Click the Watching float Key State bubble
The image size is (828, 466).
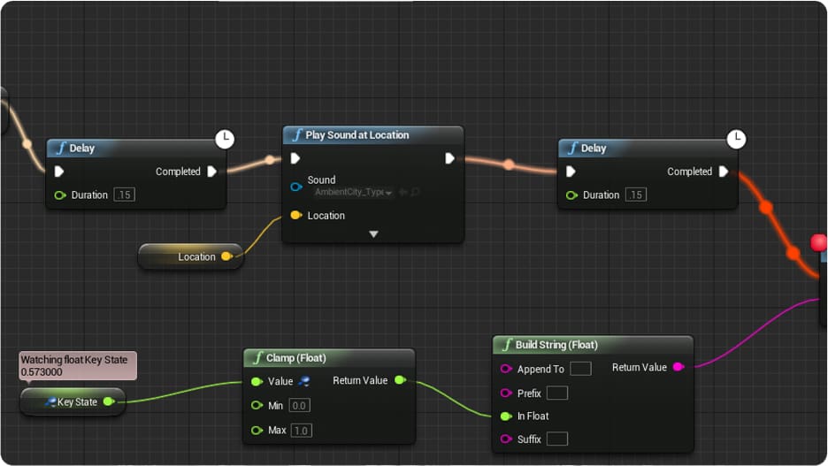click(x=78, y=365)
